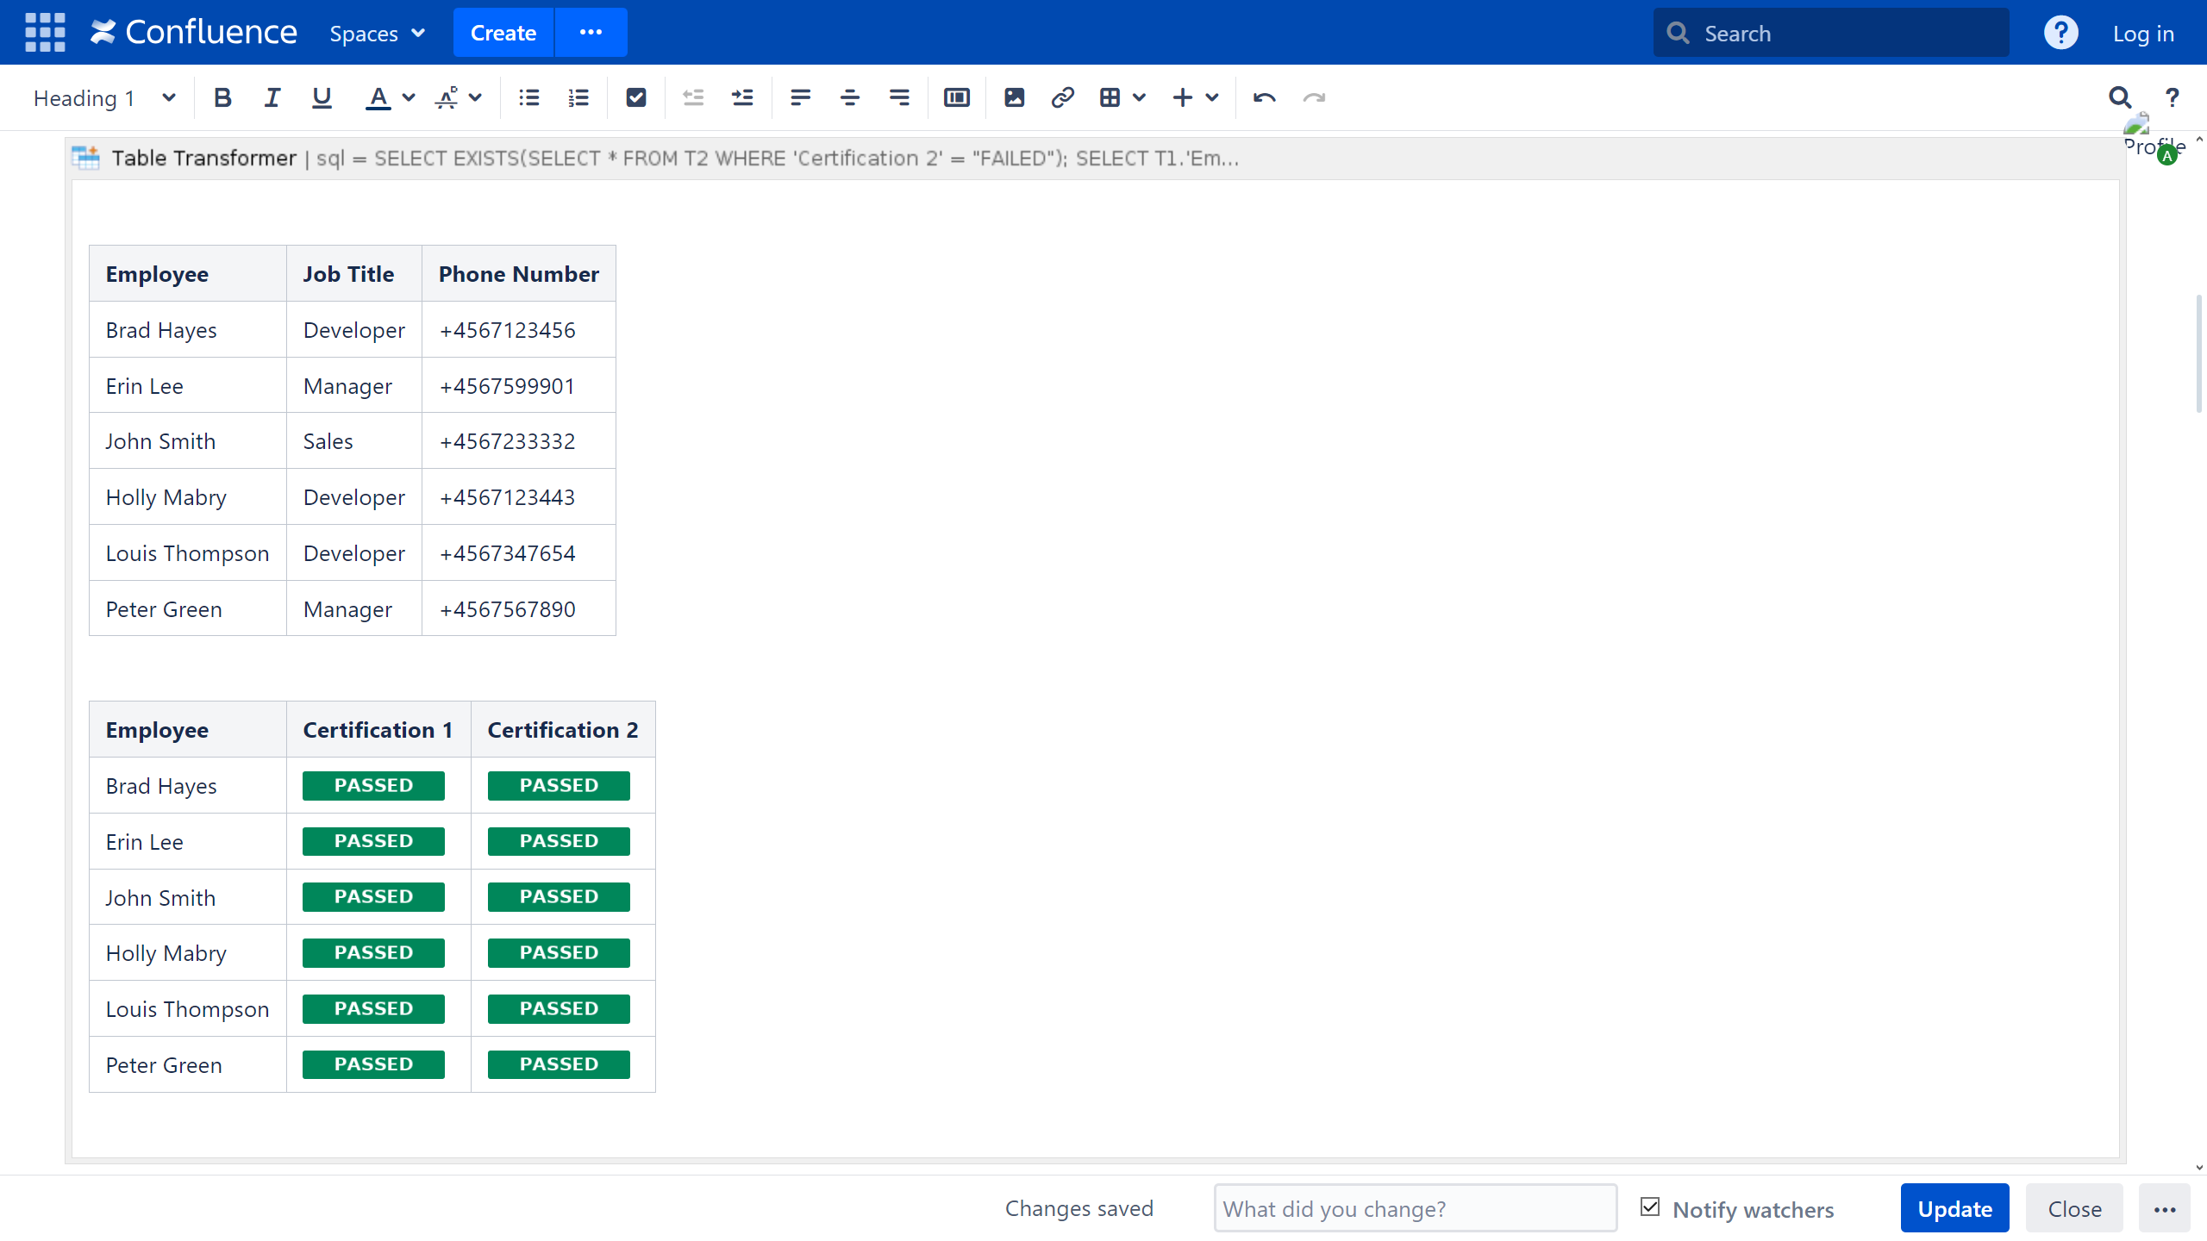
Task: Insert a numbered list
Action: (x=578, y=97)
